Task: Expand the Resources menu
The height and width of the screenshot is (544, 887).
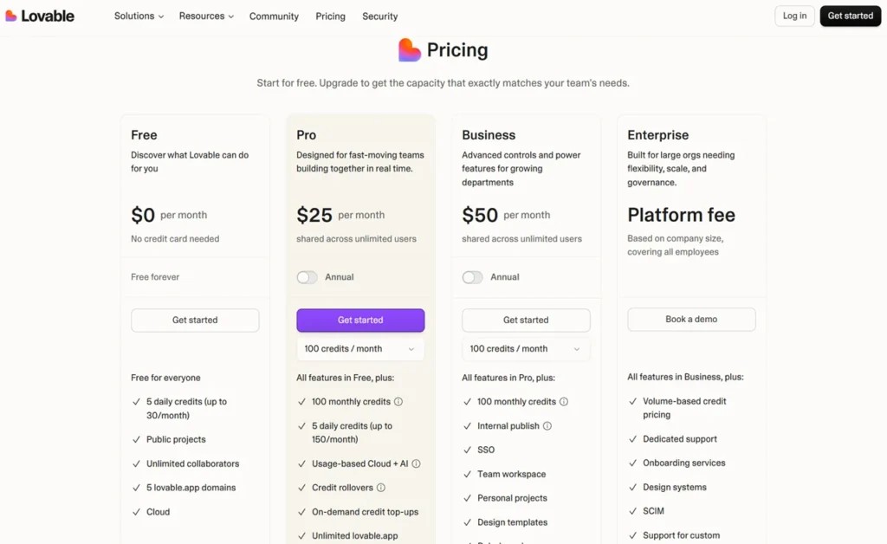Action: [206, 16]
